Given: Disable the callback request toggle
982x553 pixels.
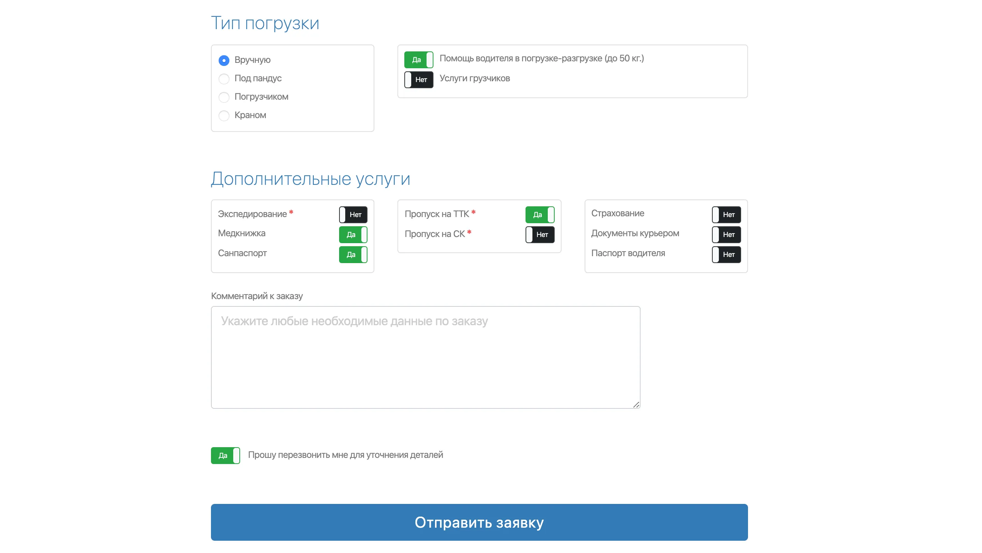Looking at the screenshot, I should [225, 456].
